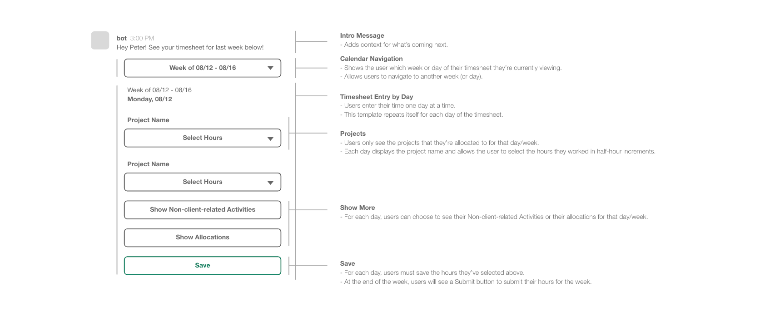Click the bot's gray avatar square
The image size is (775, 327).
tap(100, 40)
